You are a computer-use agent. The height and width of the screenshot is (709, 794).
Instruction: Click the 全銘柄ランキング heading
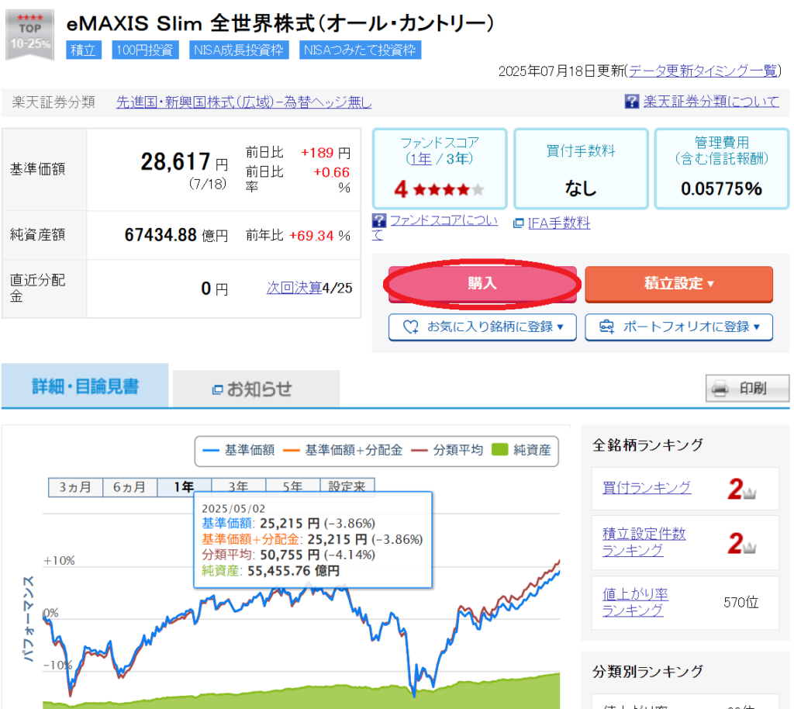[x=647, y=445]
